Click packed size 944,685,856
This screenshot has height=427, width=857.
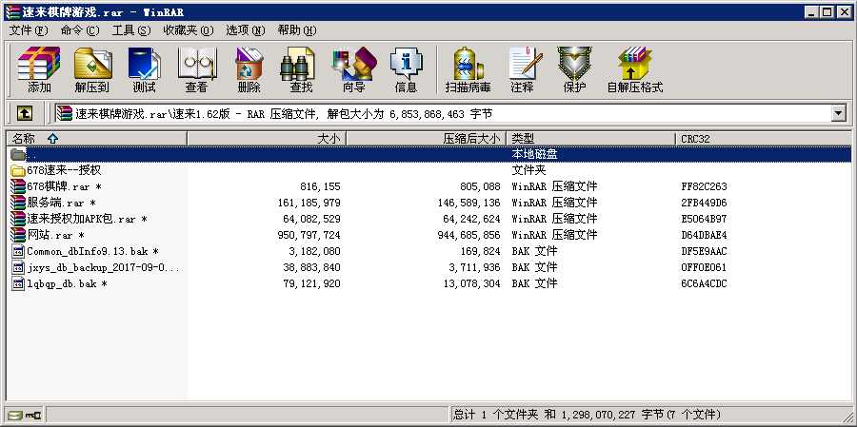pos(468,235)
